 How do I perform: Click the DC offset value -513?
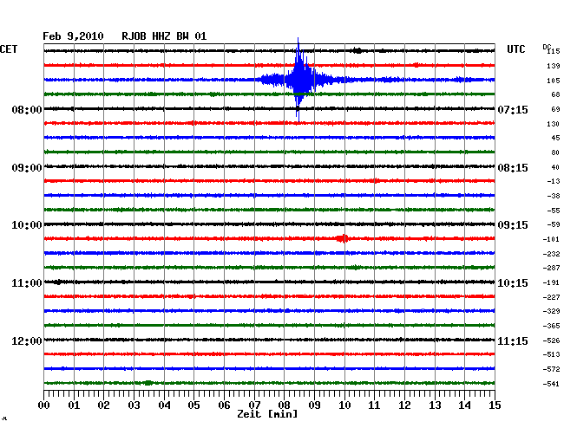click(x=551, y=354)
